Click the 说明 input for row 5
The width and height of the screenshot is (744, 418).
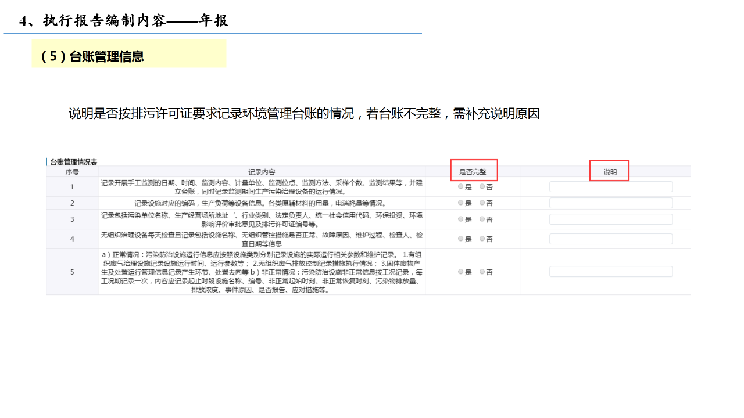pos(610,271)
